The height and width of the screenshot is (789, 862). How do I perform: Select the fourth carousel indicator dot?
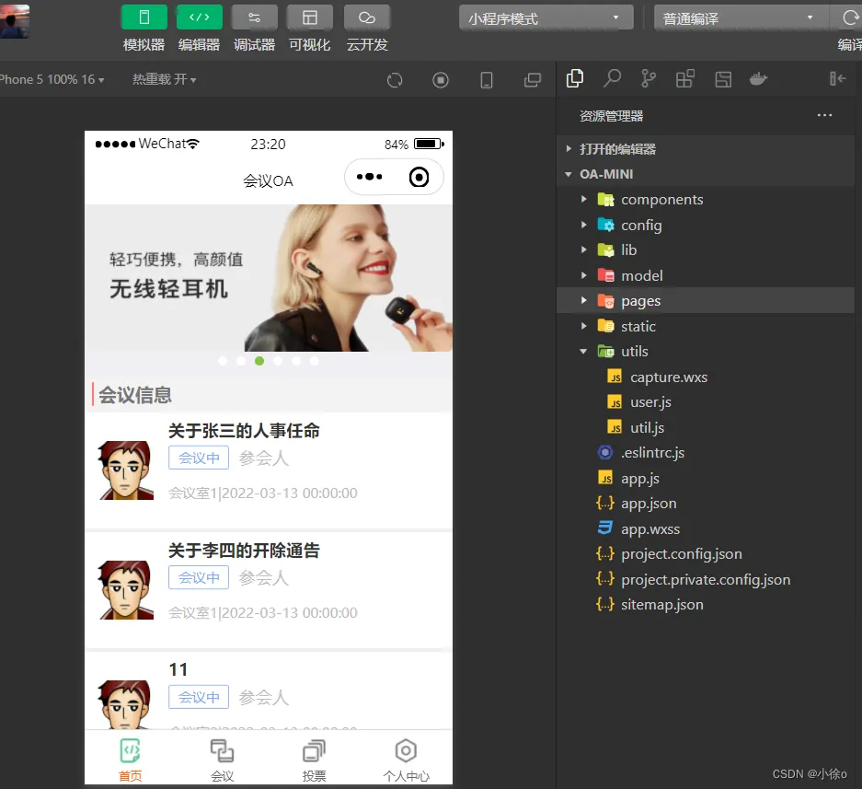click(278, 361)
